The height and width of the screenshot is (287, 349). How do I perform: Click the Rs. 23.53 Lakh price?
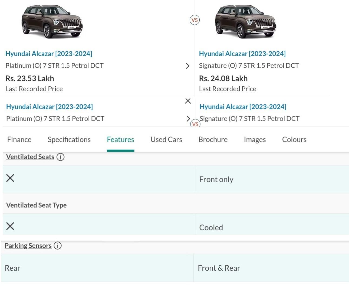(x=30, y=79)
